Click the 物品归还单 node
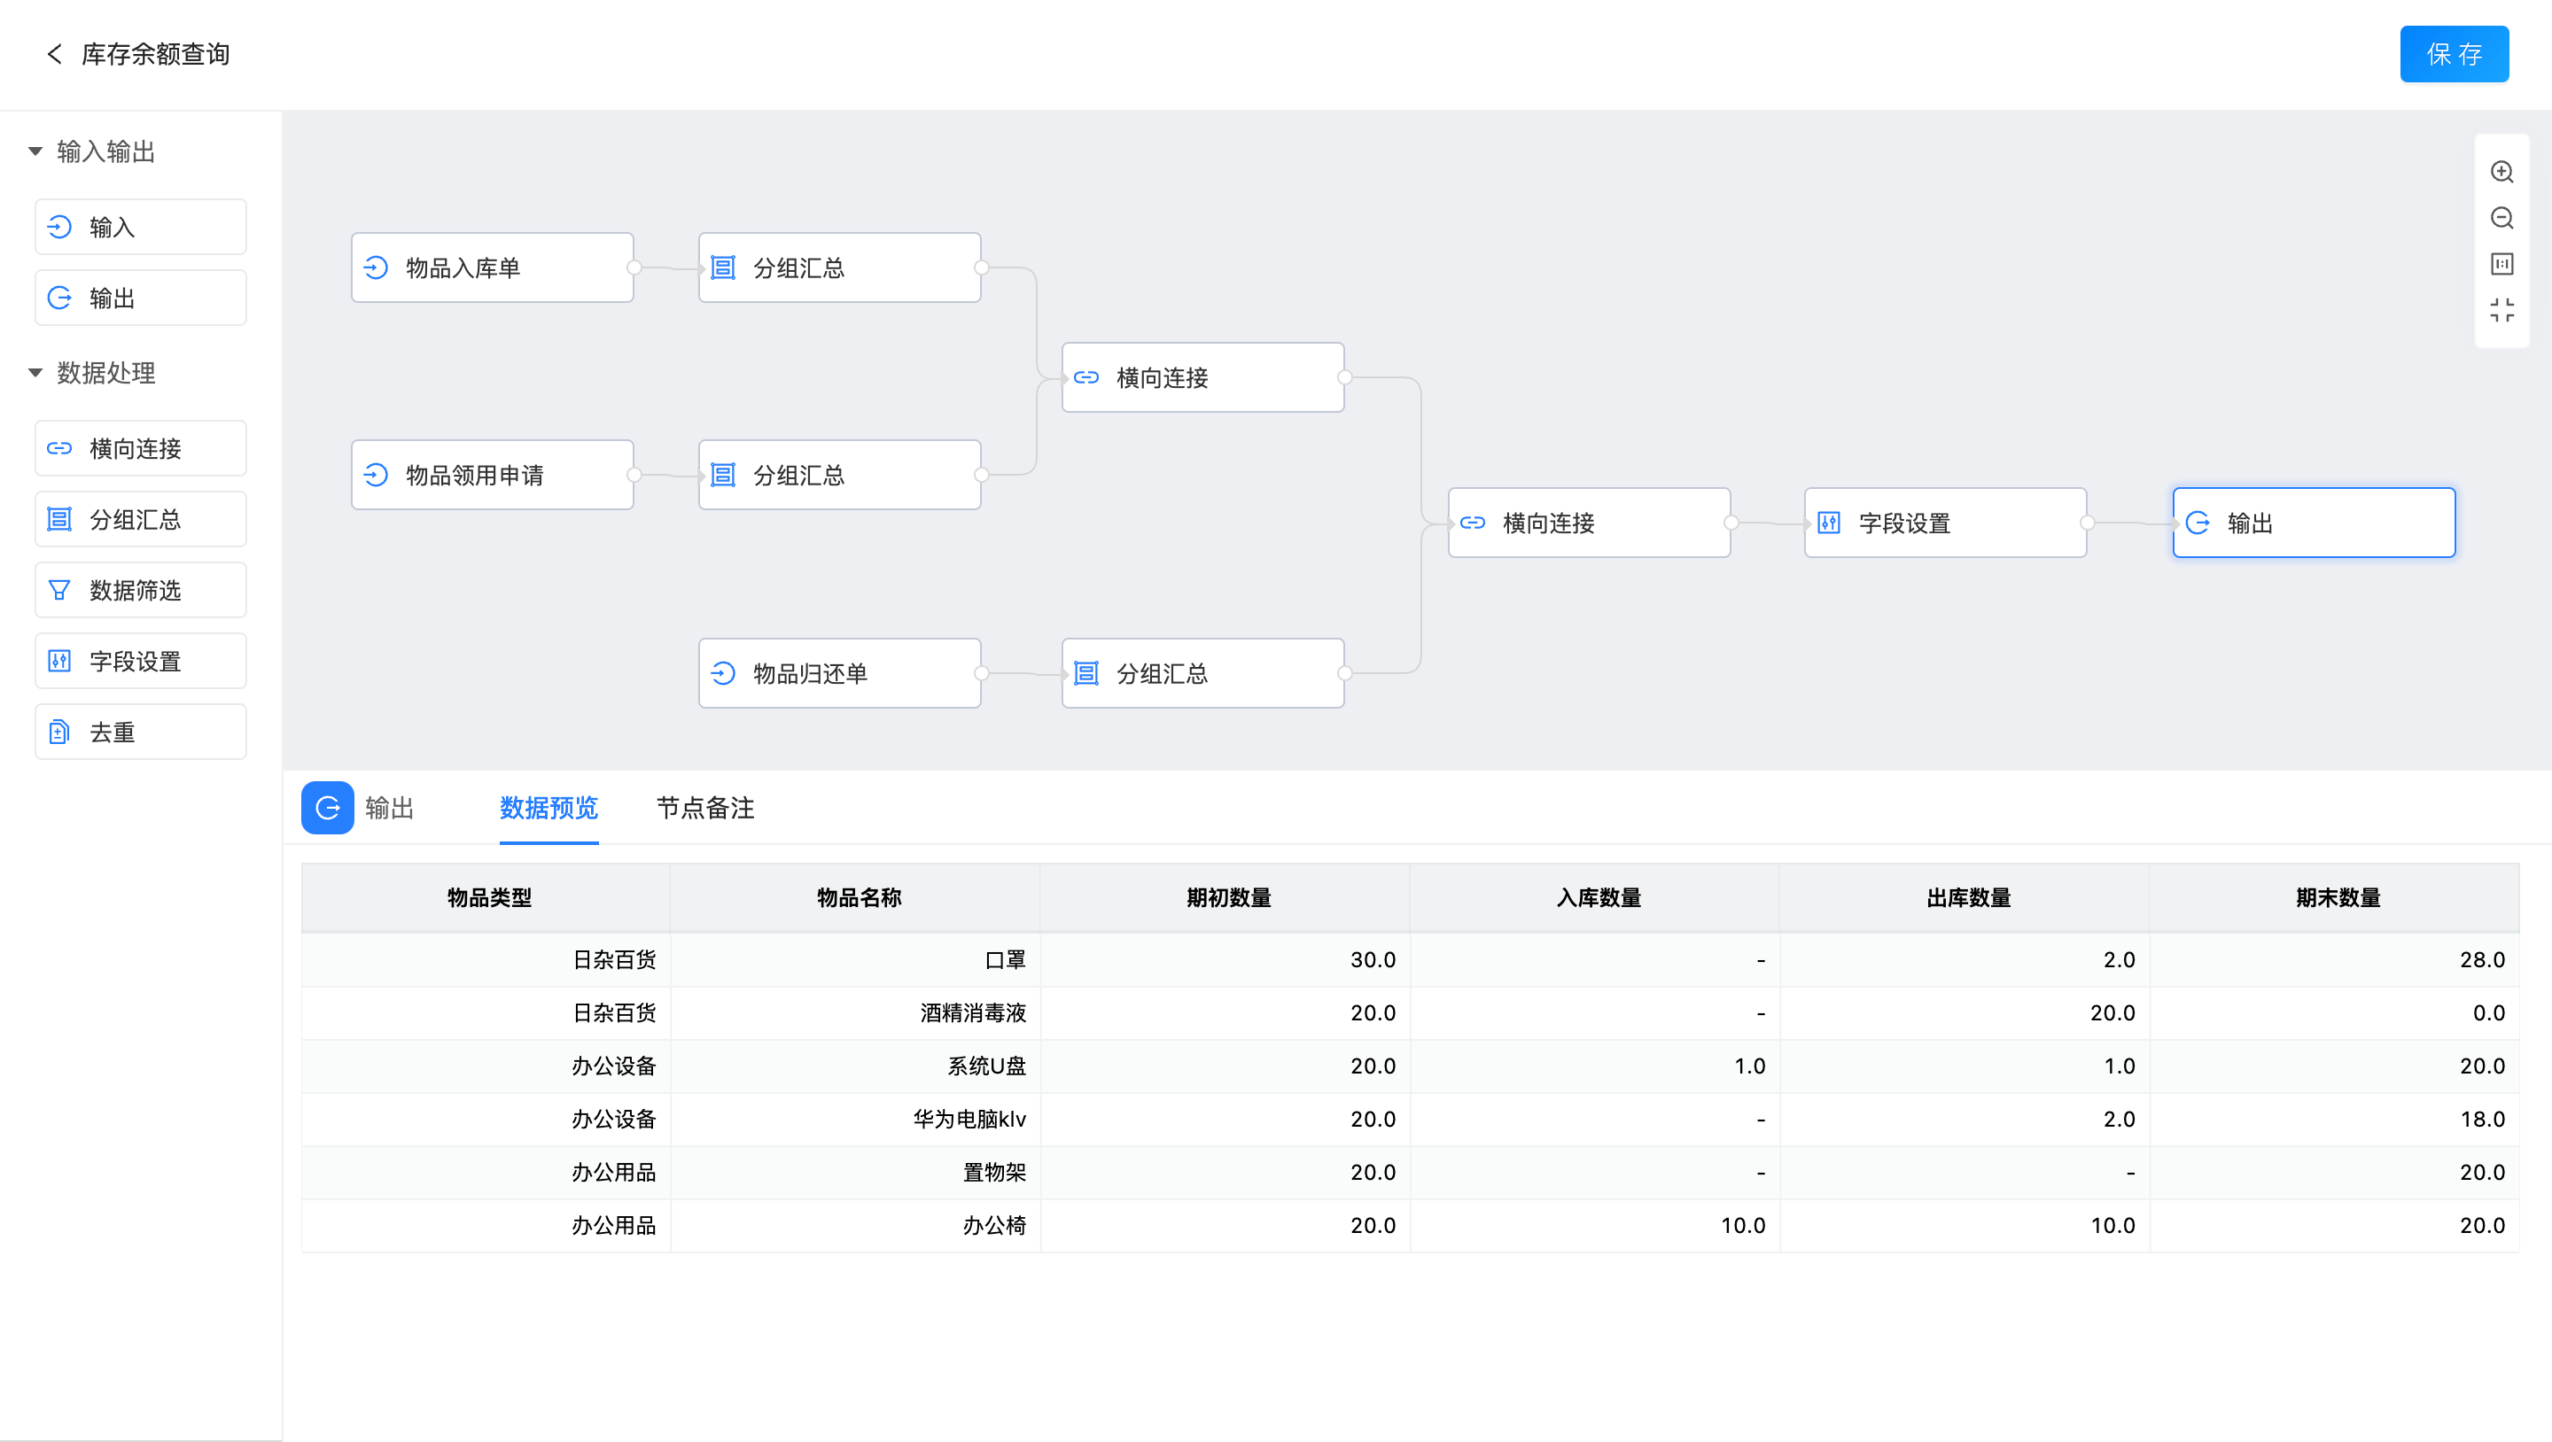Image resolution: width=2552 pixels, height=1442 pixels. point(839,673)
